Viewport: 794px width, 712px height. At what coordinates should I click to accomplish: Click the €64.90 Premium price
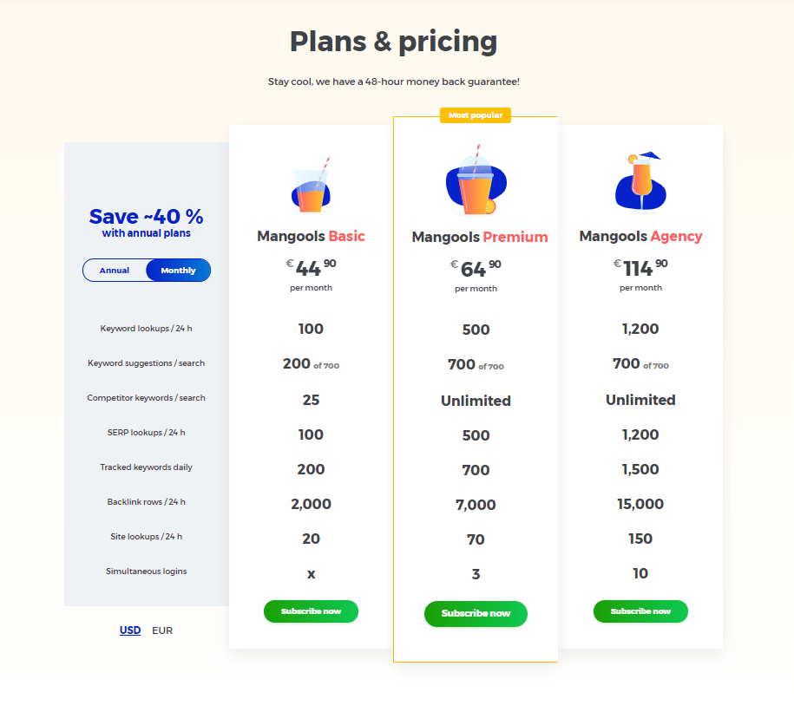(476, 268)
